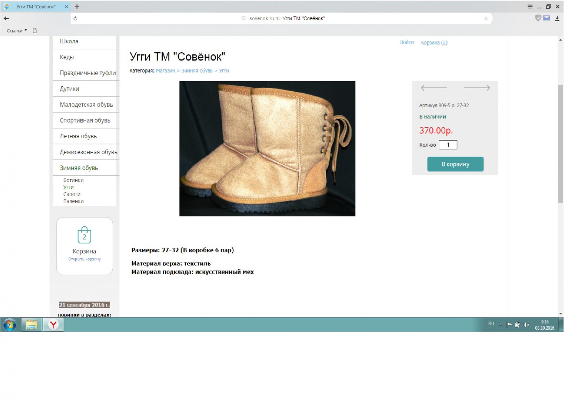
Task: Click the price text 370.00р.
Action: tap(436, 130)
